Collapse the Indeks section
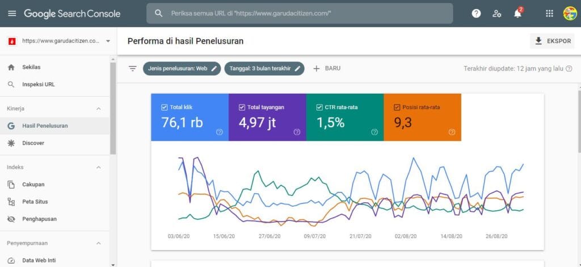 (x=99, y=168)
